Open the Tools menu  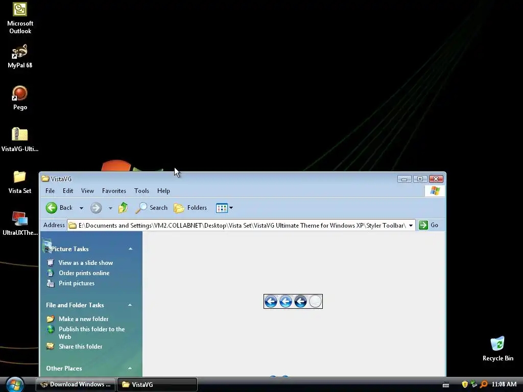tap(141, 191)
